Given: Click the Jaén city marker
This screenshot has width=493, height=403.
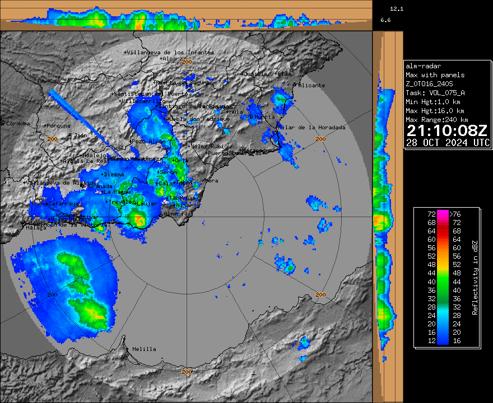Looking at the screenshot, I should (x=69, y=135).
